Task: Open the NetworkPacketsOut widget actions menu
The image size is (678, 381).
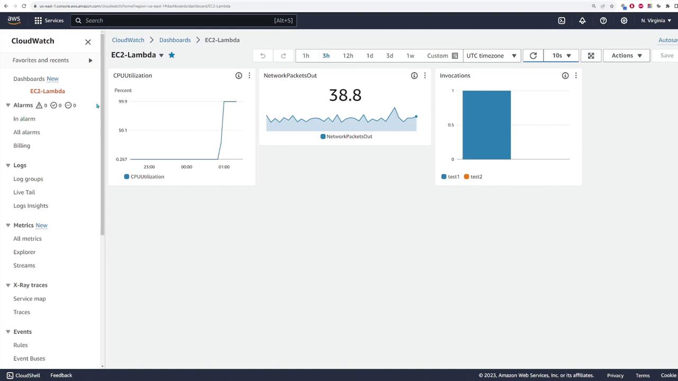Action: coord(425,76)
